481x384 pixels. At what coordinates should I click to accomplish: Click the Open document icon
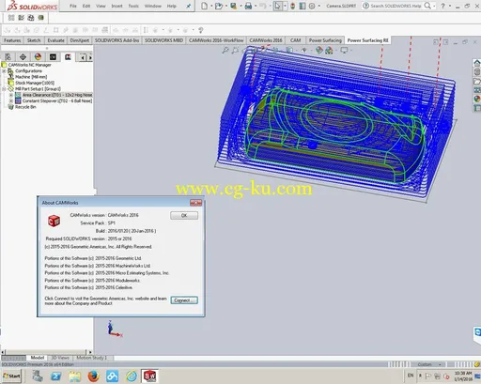pos(219,6)
